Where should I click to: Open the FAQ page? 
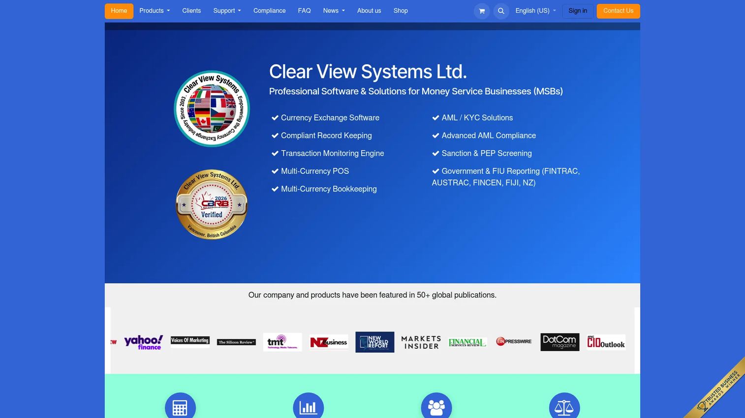click(x=304, y=11)
